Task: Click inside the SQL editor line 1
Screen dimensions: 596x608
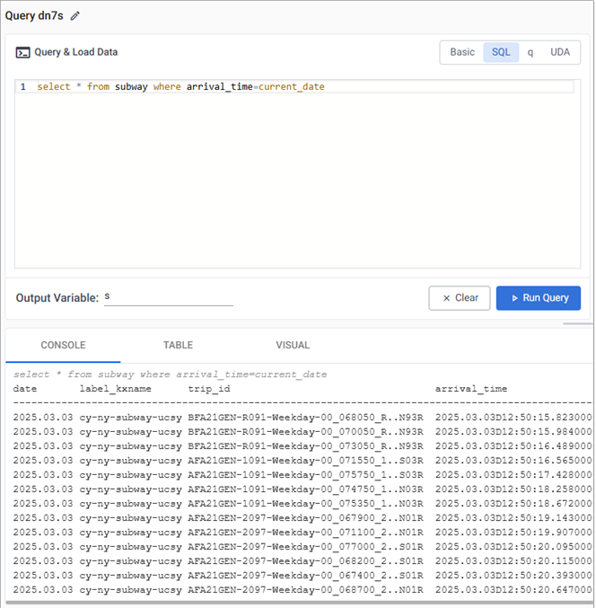Action: 269,87
